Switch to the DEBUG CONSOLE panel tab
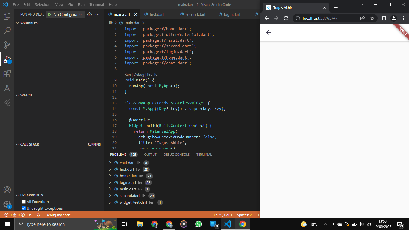Viewport: 409px width, 230px height. 176,155
